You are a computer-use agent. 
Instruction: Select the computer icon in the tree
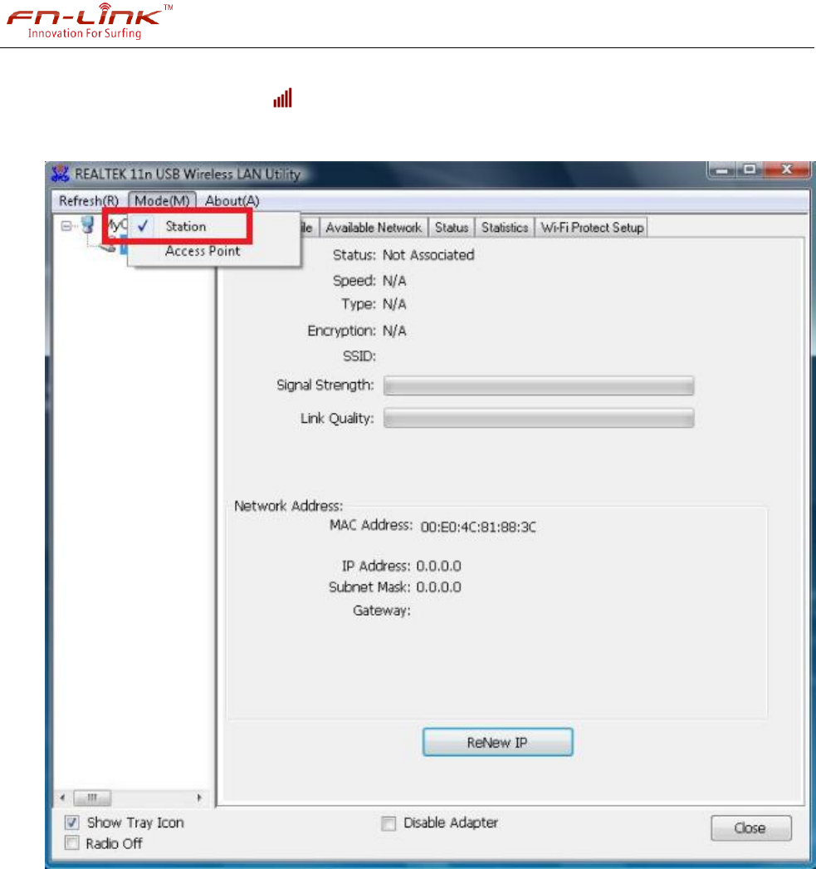point(88,225)
